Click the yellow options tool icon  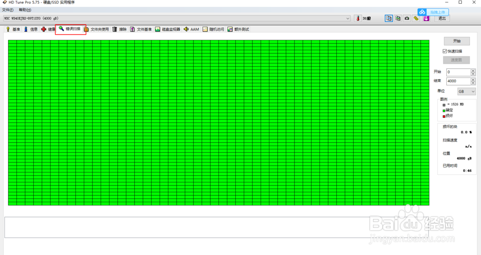click(416, 18)
